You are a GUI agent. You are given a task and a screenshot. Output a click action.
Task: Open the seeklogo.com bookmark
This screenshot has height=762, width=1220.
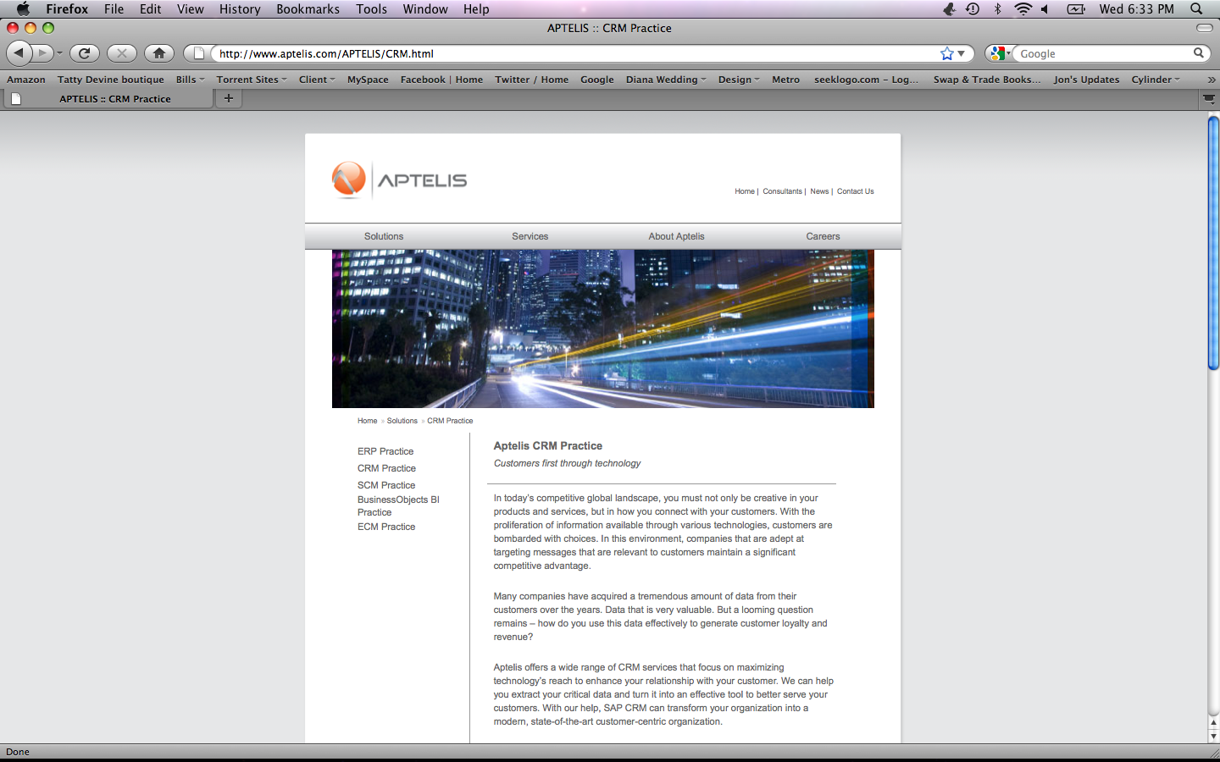[866, 80]
